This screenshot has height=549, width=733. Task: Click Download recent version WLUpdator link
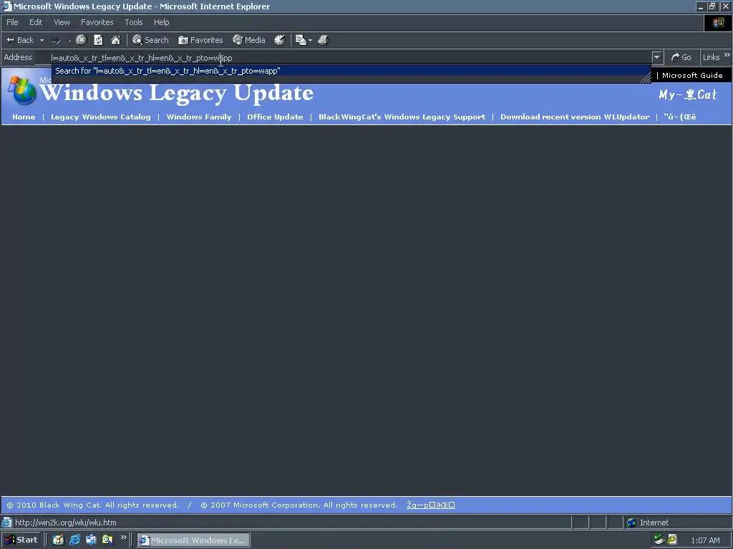click(575, 117)
